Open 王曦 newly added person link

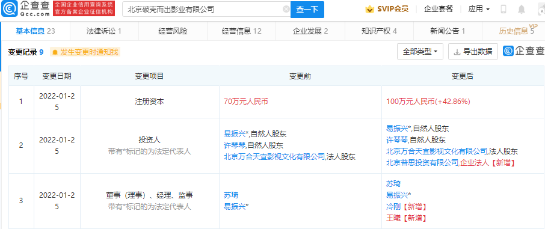point(393,218)
